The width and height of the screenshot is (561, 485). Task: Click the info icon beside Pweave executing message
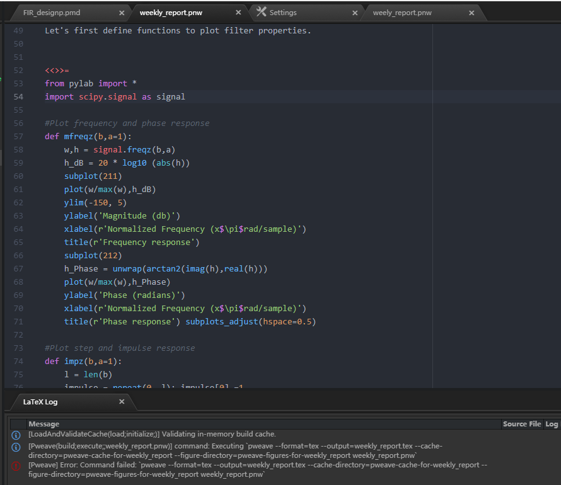(16, 447)
